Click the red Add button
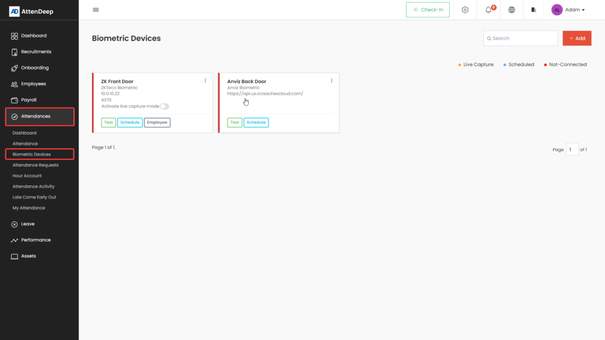 [x=577, y=38]
